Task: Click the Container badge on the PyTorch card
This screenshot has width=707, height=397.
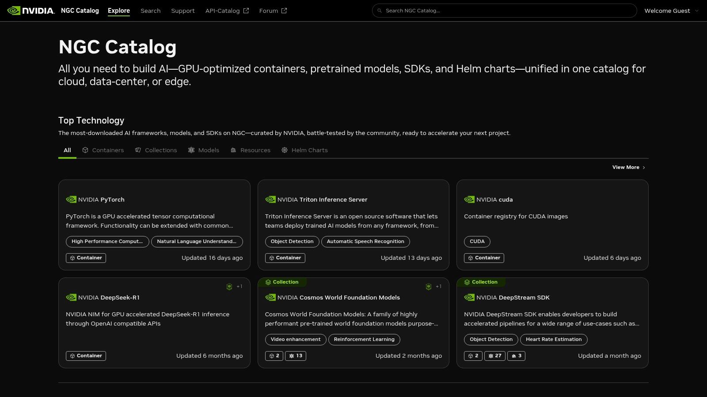Action: click(x=86, y=258)
